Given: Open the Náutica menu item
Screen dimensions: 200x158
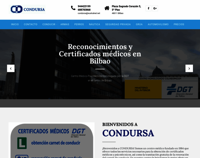Looking at the screenshot, I should coord(94,24).
